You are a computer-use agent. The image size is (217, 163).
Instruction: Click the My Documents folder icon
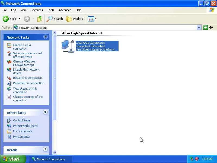coord(9,131)
